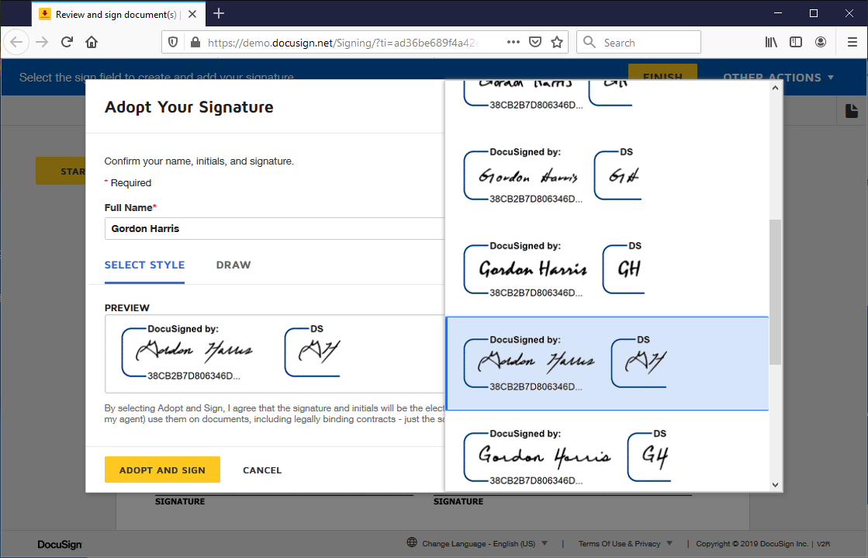Click the address bar URL
Image resolution: width=868 pixels, height=558 pixels.
click(343, 43)
